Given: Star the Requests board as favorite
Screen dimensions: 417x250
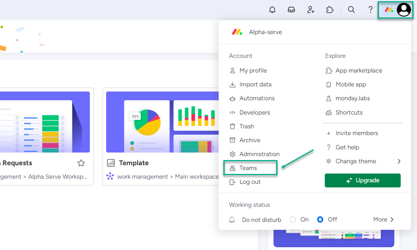Looking at the screenshot, I should coord(81,163).
